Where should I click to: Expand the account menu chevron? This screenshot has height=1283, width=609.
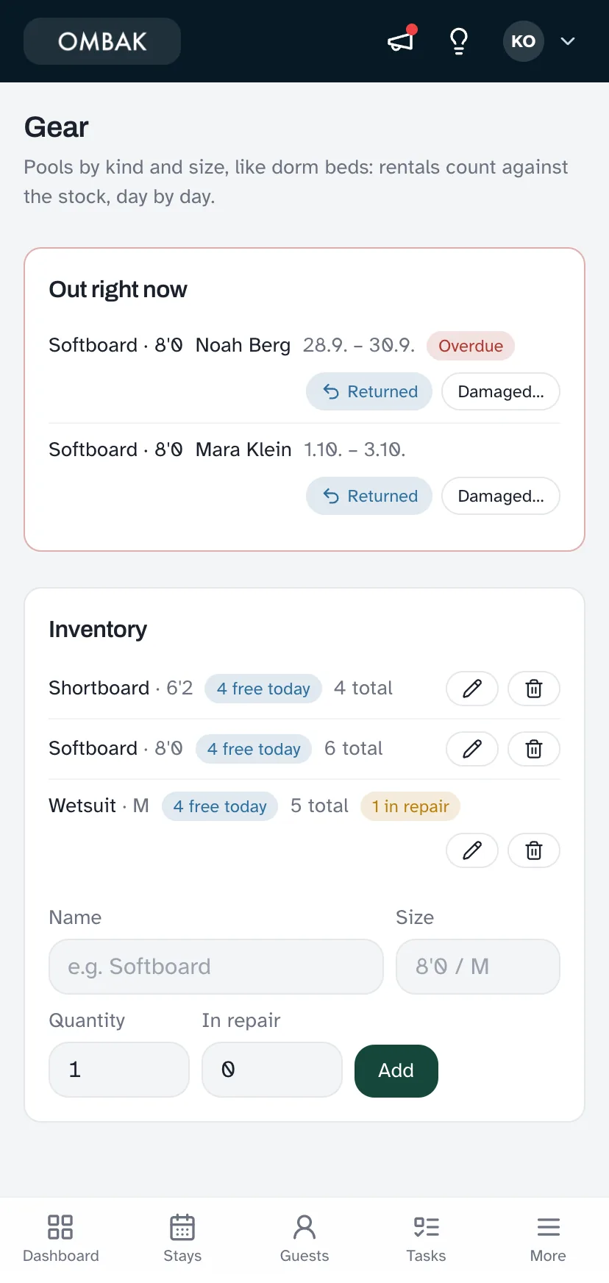click(x=568, y=41)
